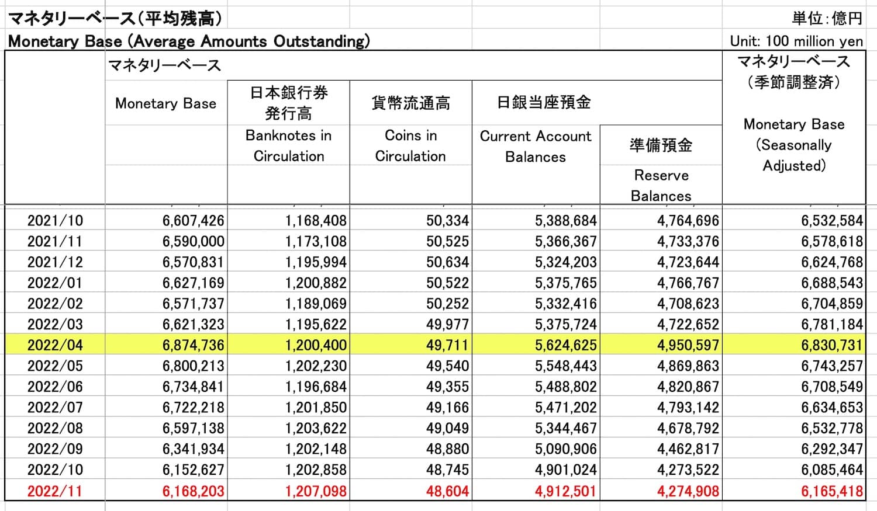Select the Unit: 100 million yen label
Viewport: 877px width, 511px height.
pyautogui.click(x=795, y=41)
